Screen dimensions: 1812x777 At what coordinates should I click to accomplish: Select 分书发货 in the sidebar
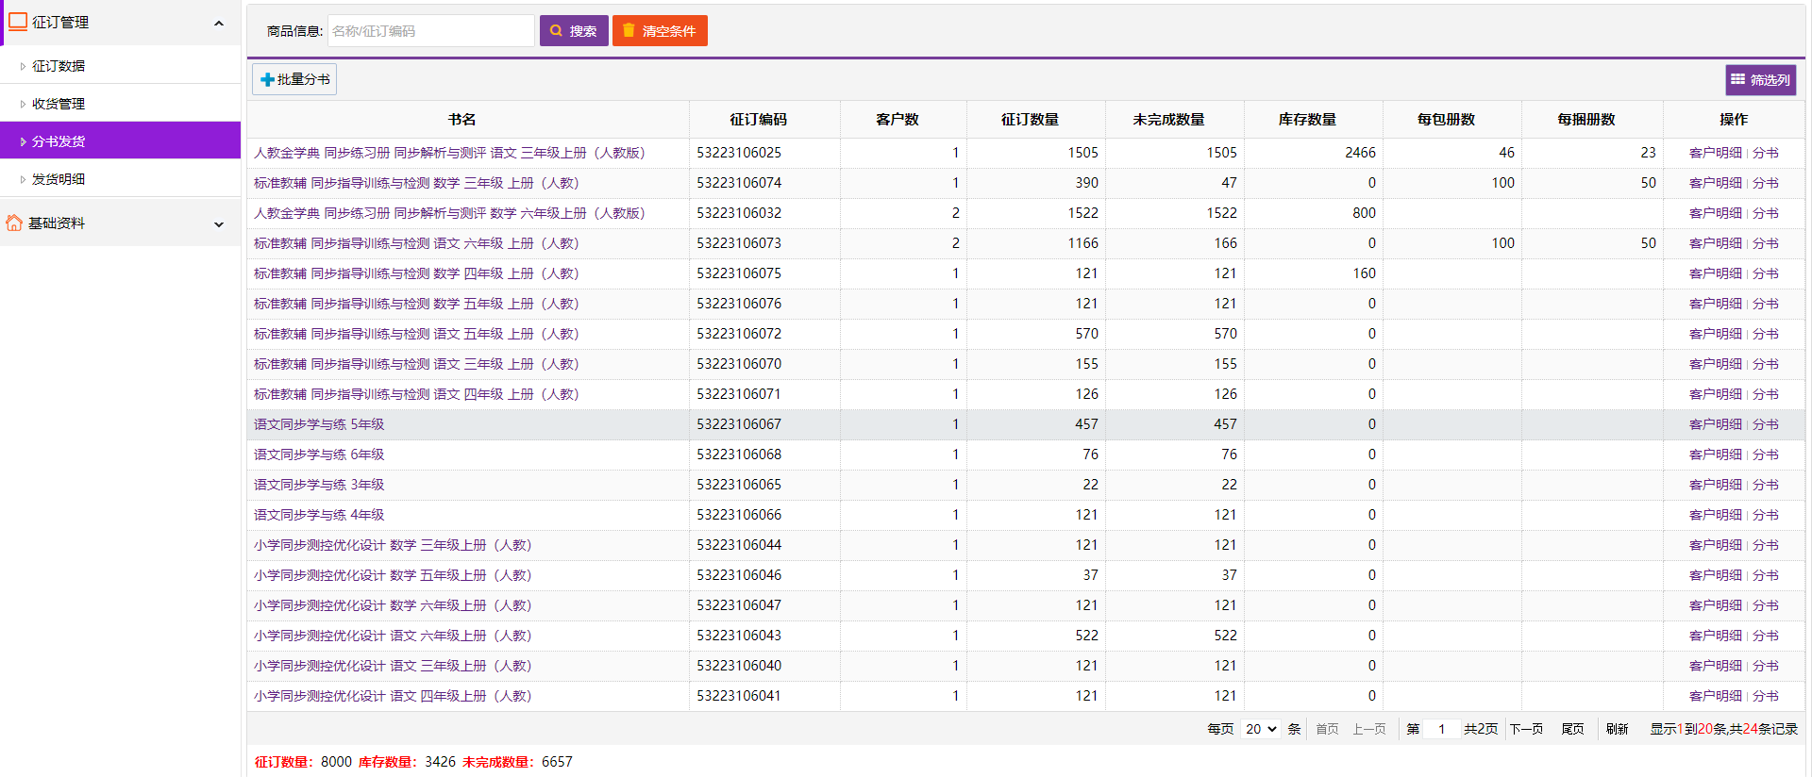[120, 141]
